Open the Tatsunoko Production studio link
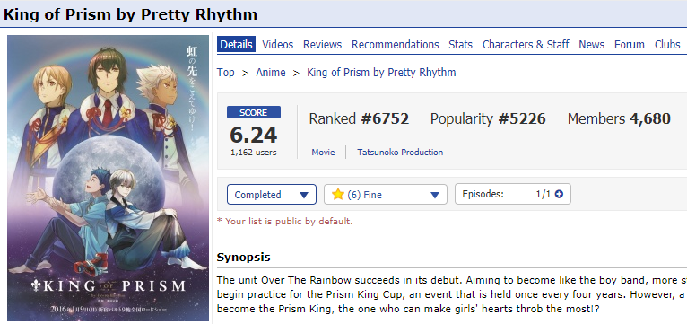Viewport: 687px width, 324px height. 400,153
